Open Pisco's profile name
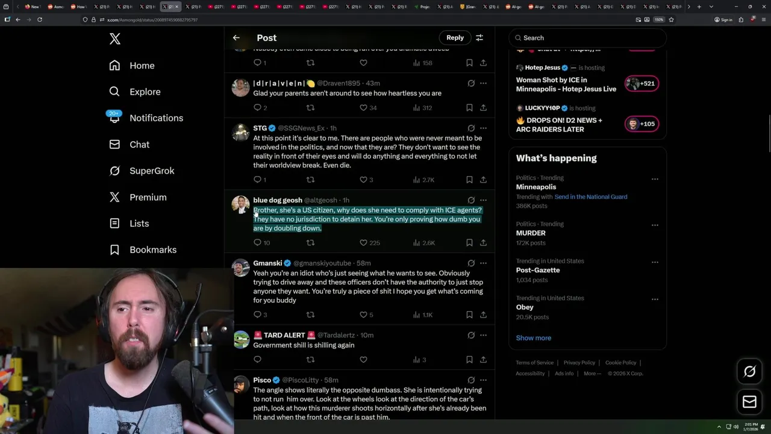This screenshot has height=434, width=771. (x=262, y=380)
